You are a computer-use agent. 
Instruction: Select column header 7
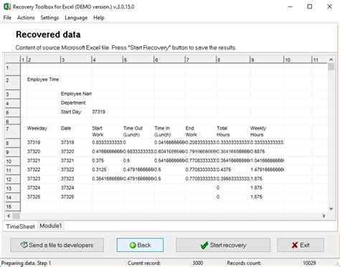click(x=201, y=59)
